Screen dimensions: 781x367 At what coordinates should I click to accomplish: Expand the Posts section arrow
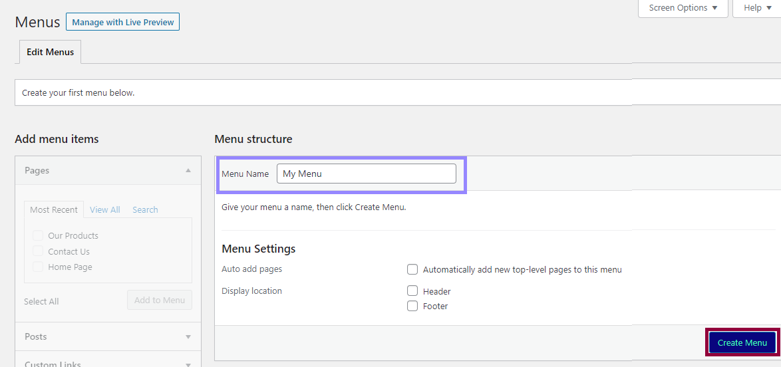(x=188, y=337)
